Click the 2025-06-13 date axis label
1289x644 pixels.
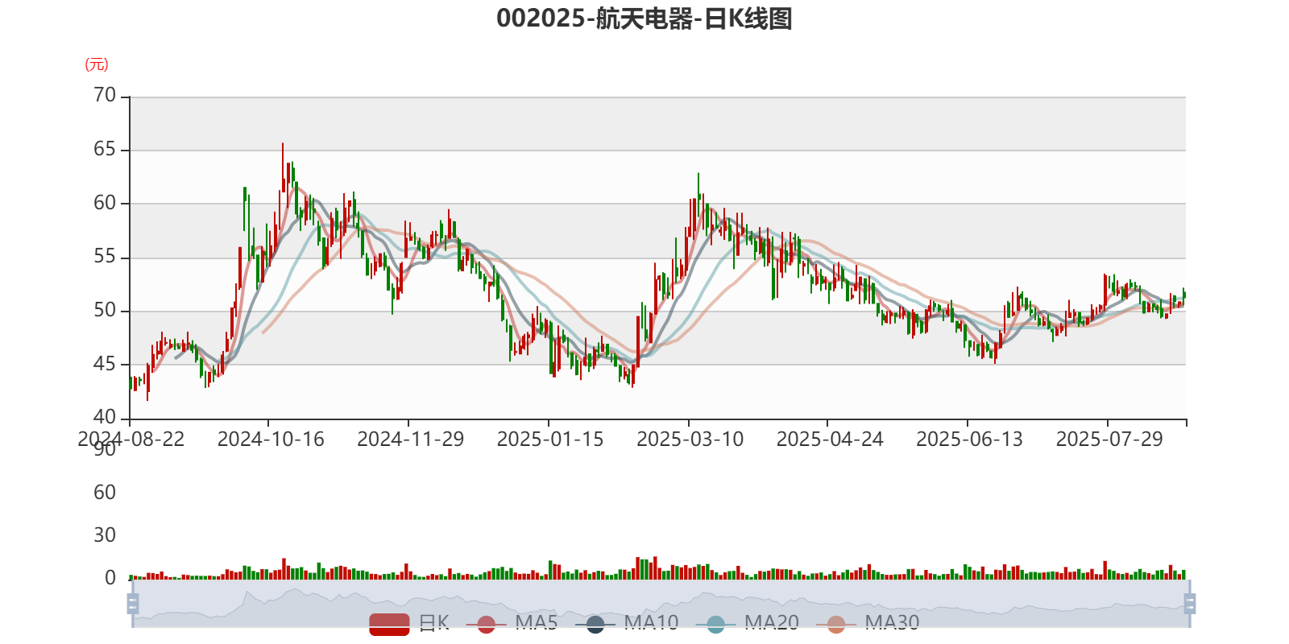tap(969, 440)
